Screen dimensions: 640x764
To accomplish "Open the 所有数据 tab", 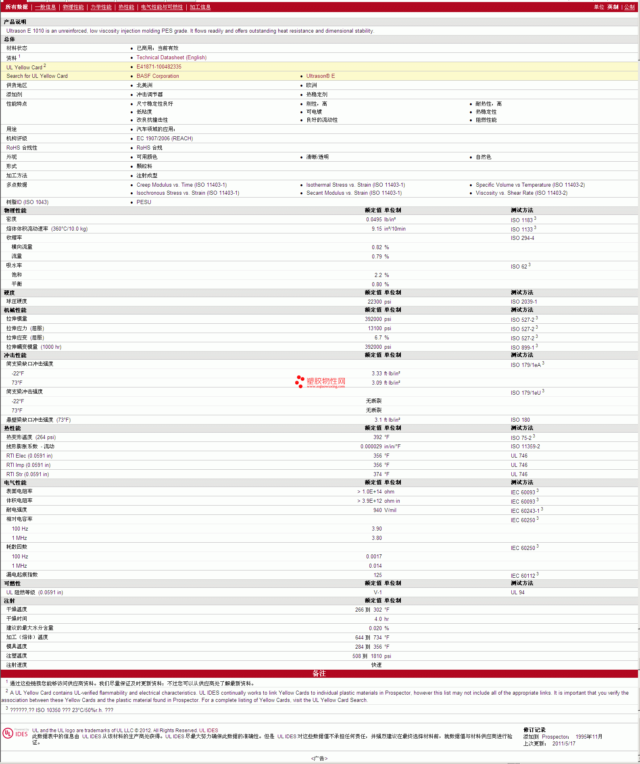I will (x=17, y=7).
